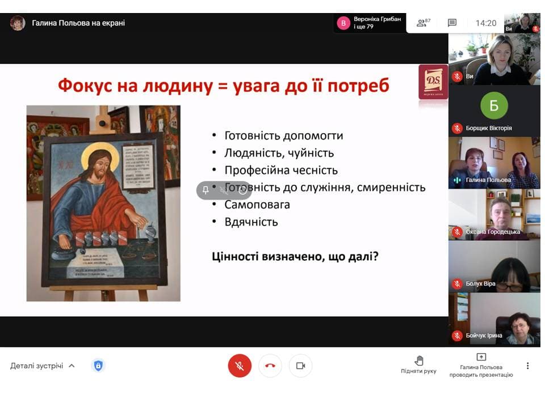Select the large 'Ви' video tile
545x408 pixels.
click(494, 59)
